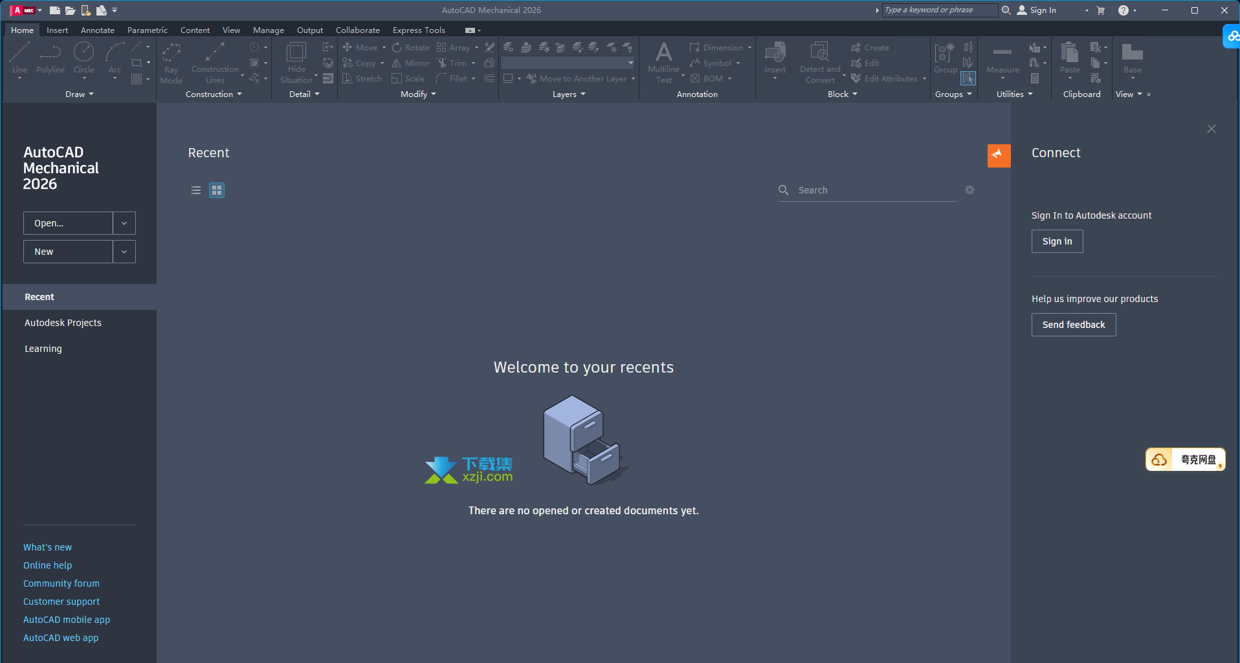Click Detect and Convert tool
1240x663 pixels.
[820, 63]
